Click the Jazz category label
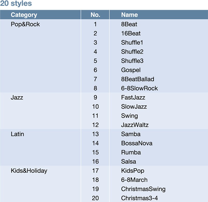208x202 pixels. pos(17,97)
